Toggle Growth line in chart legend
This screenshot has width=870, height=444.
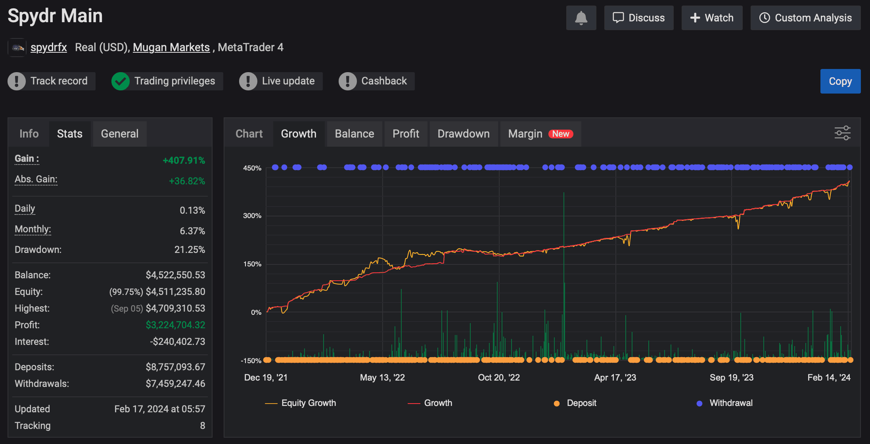click(x=430, y=403)
